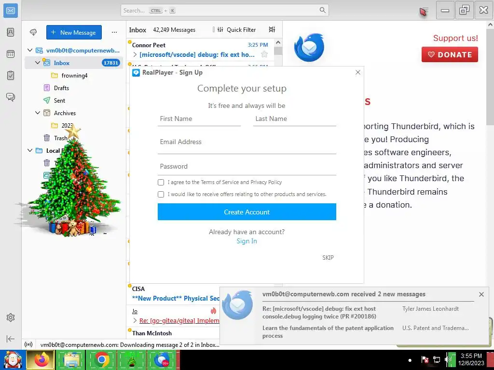Click the Christmas tree taskbar icon

(131, 359)
